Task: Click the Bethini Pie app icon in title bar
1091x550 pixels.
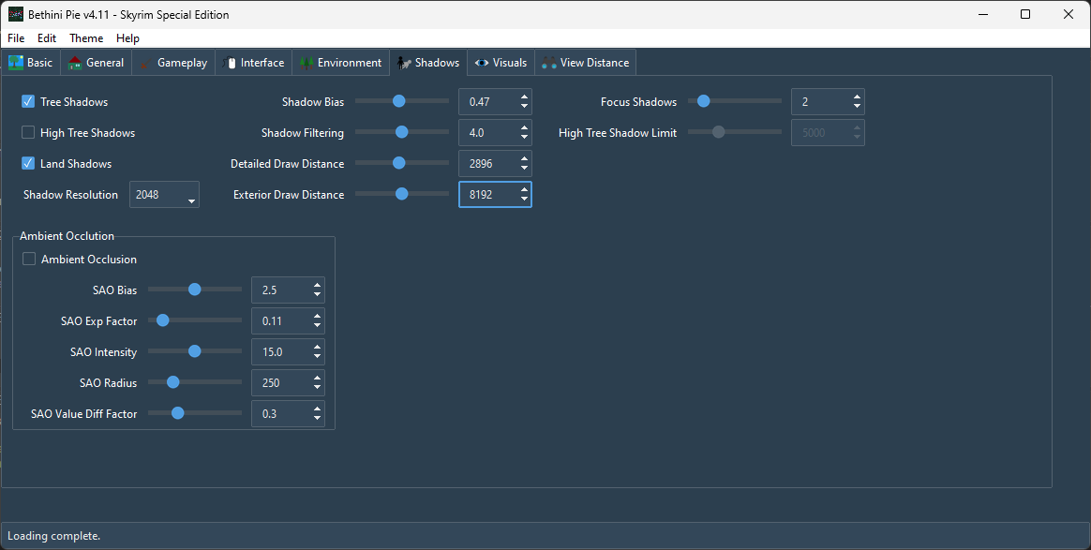Action: [x=15, y=14]
